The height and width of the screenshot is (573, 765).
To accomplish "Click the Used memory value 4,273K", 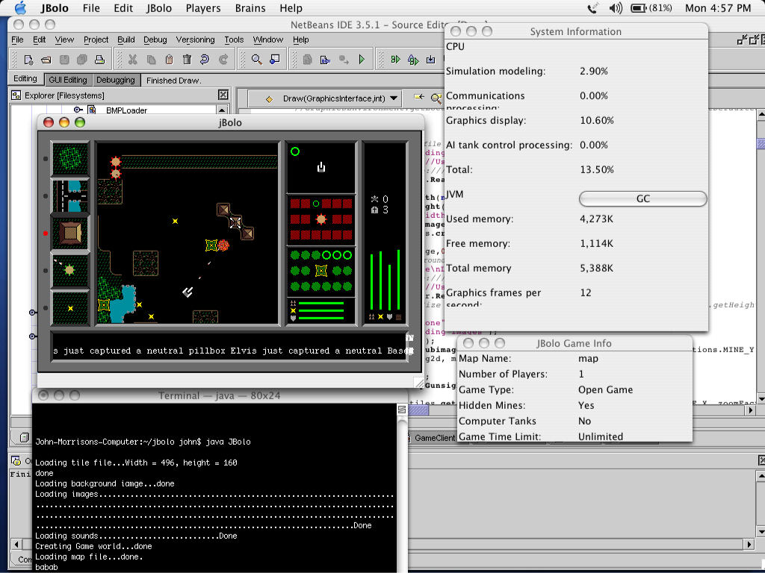I will [x=596, y=219].
